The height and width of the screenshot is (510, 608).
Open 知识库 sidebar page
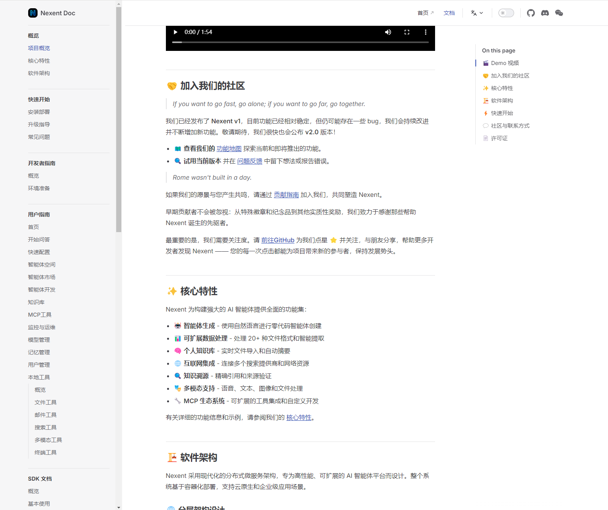point(36,302)
